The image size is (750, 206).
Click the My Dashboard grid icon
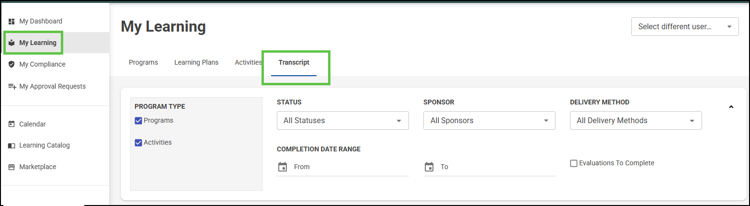click(12, 21)
